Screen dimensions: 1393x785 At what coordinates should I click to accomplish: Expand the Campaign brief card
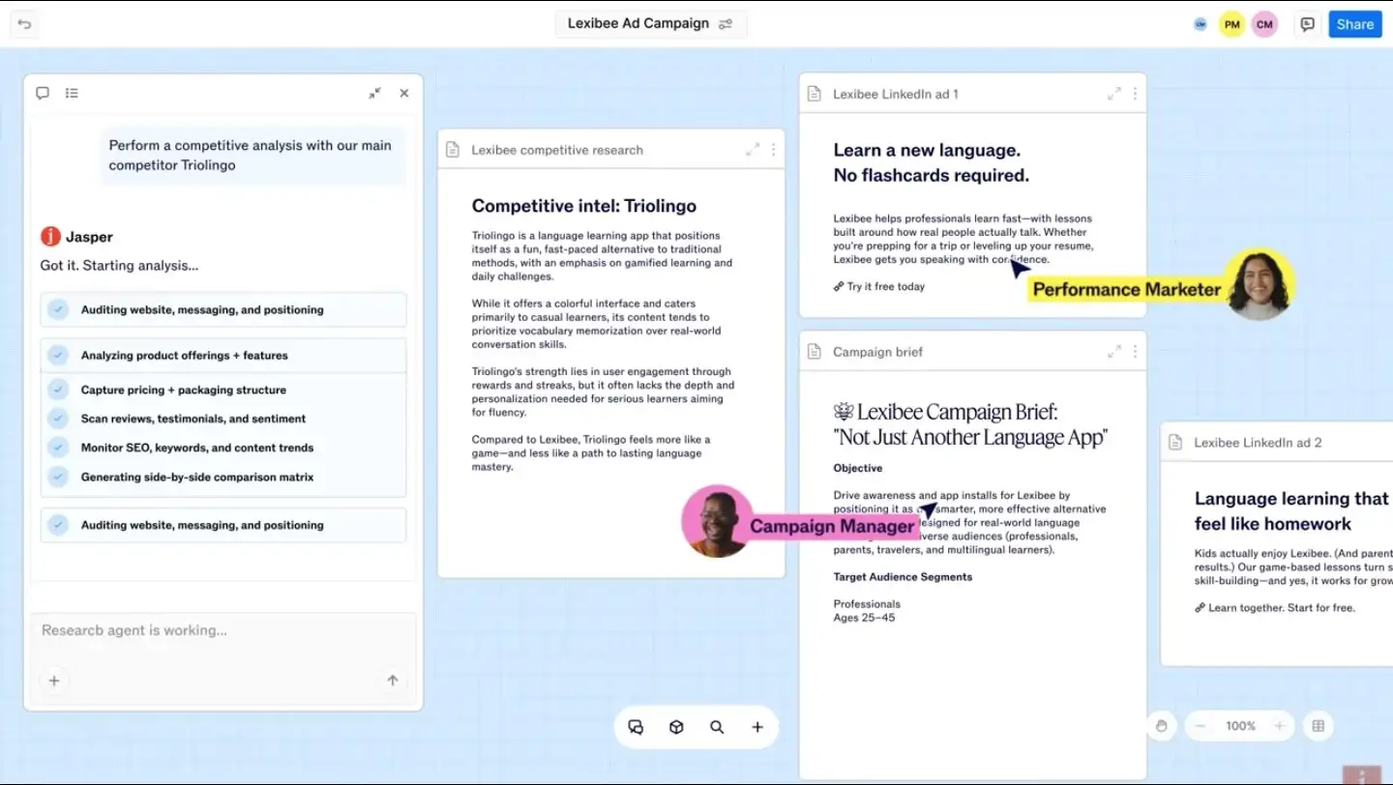pyautogui.click(x=1114, y=352)
